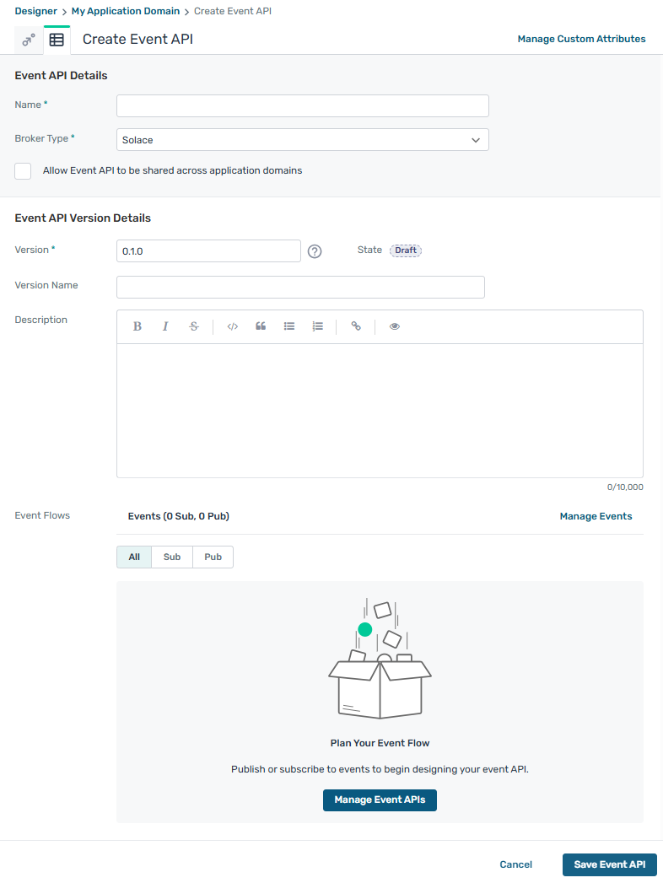
Task: Navigate to My Application Domain breadcrumb
Action: [126, 11]
